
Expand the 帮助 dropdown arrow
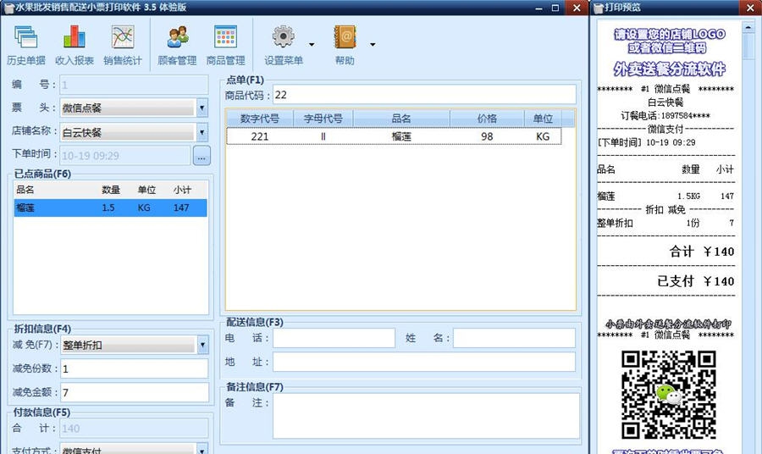373,45
